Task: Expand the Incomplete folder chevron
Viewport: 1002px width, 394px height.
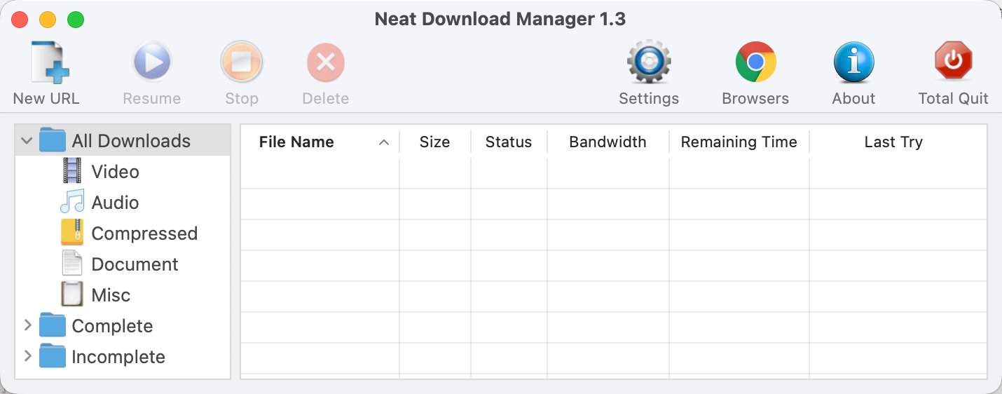Action: (x=28, y=356)
